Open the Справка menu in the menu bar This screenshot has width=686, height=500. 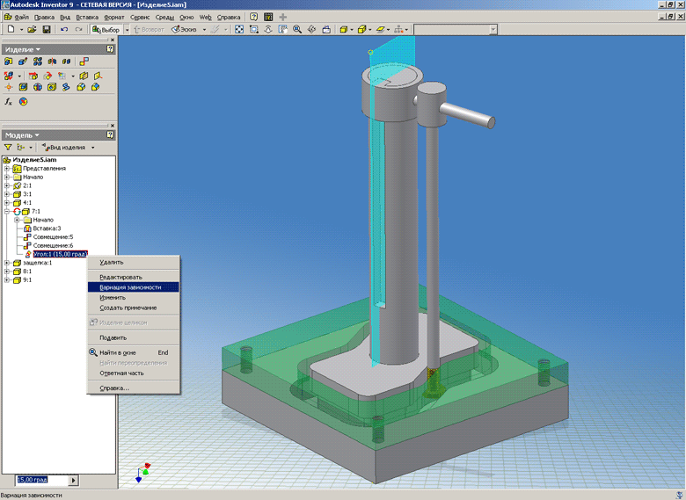pos(229,17)
